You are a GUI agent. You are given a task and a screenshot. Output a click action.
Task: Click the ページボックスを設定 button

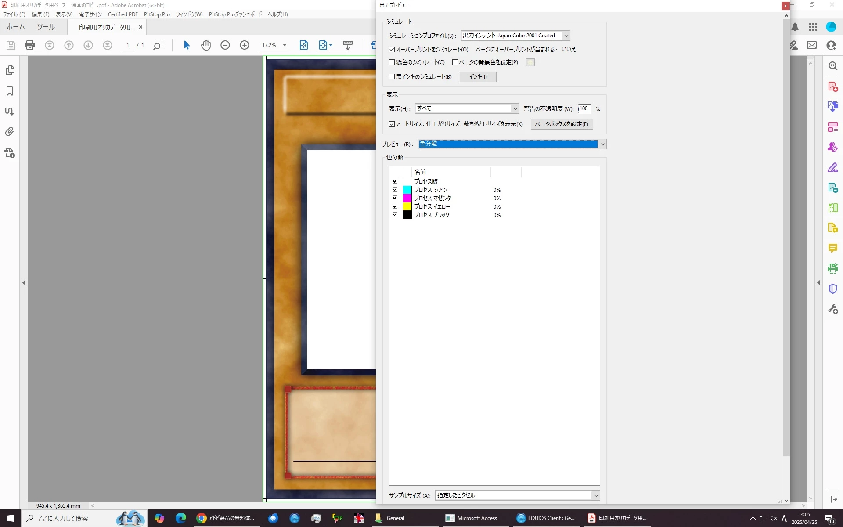(x=562, y=124)
